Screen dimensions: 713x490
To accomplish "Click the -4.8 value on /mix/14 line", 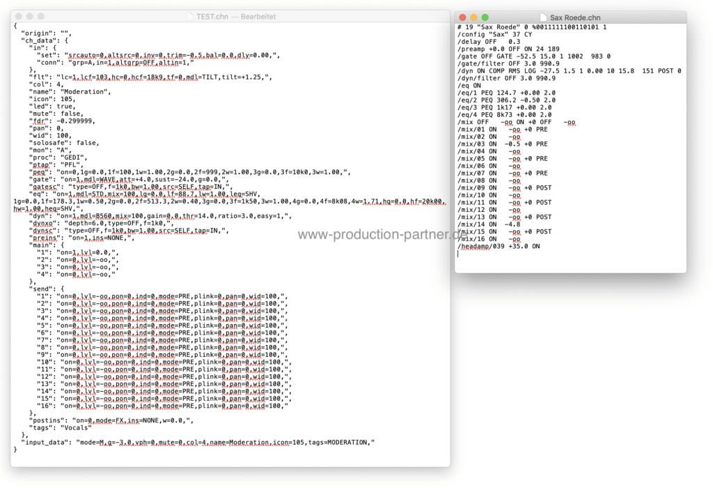I will [512, 224].
